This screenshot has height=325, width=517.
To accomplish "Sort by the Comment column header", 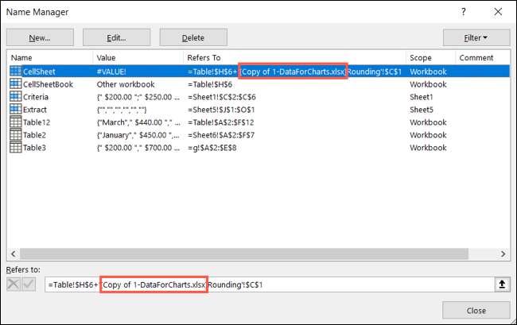I will 476,58.
